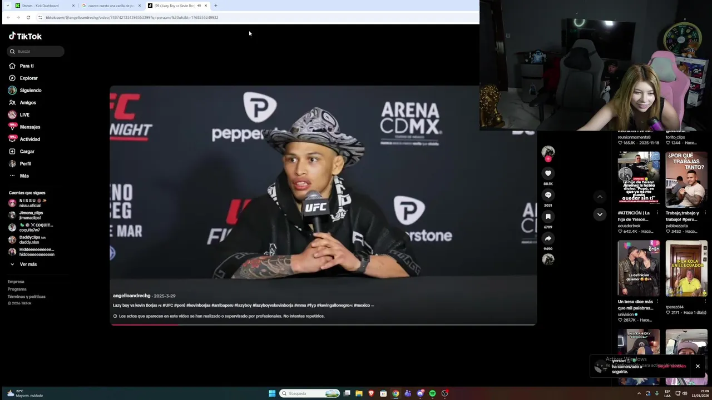Follow the creator via plus badge
This screenshot has height=400, width=712.
pos(548,159)
